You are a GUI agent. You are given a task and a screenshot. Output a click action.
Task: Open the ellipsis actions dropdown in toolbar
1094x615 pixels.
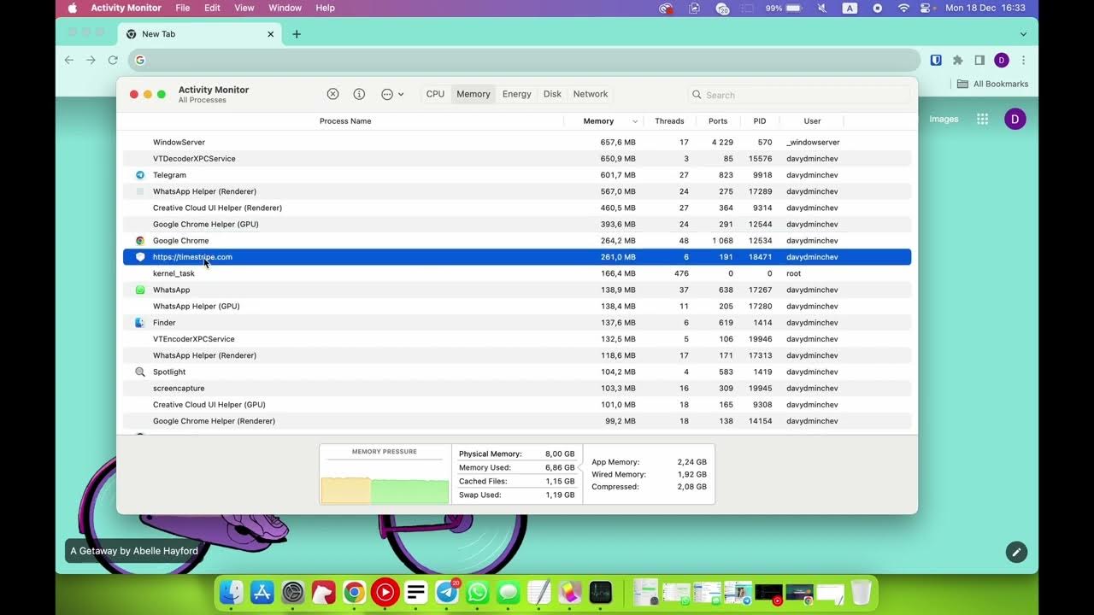(x=392, y=94)
